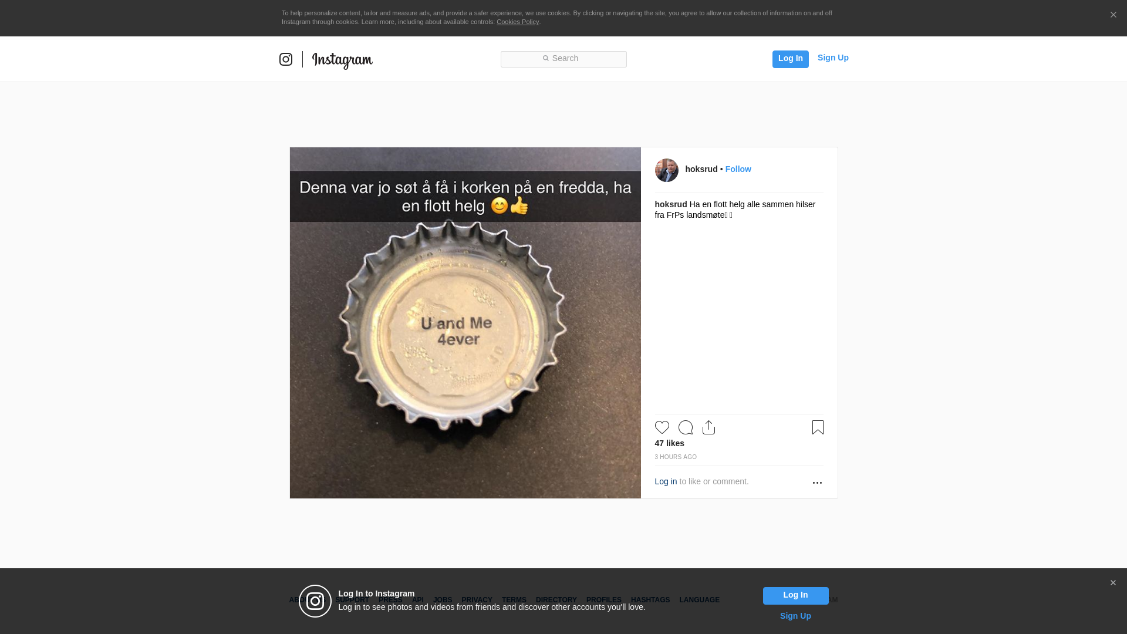1127x634 pixels.
Task: Click 'Log in' to like or comment
Action: coord(666,481)
